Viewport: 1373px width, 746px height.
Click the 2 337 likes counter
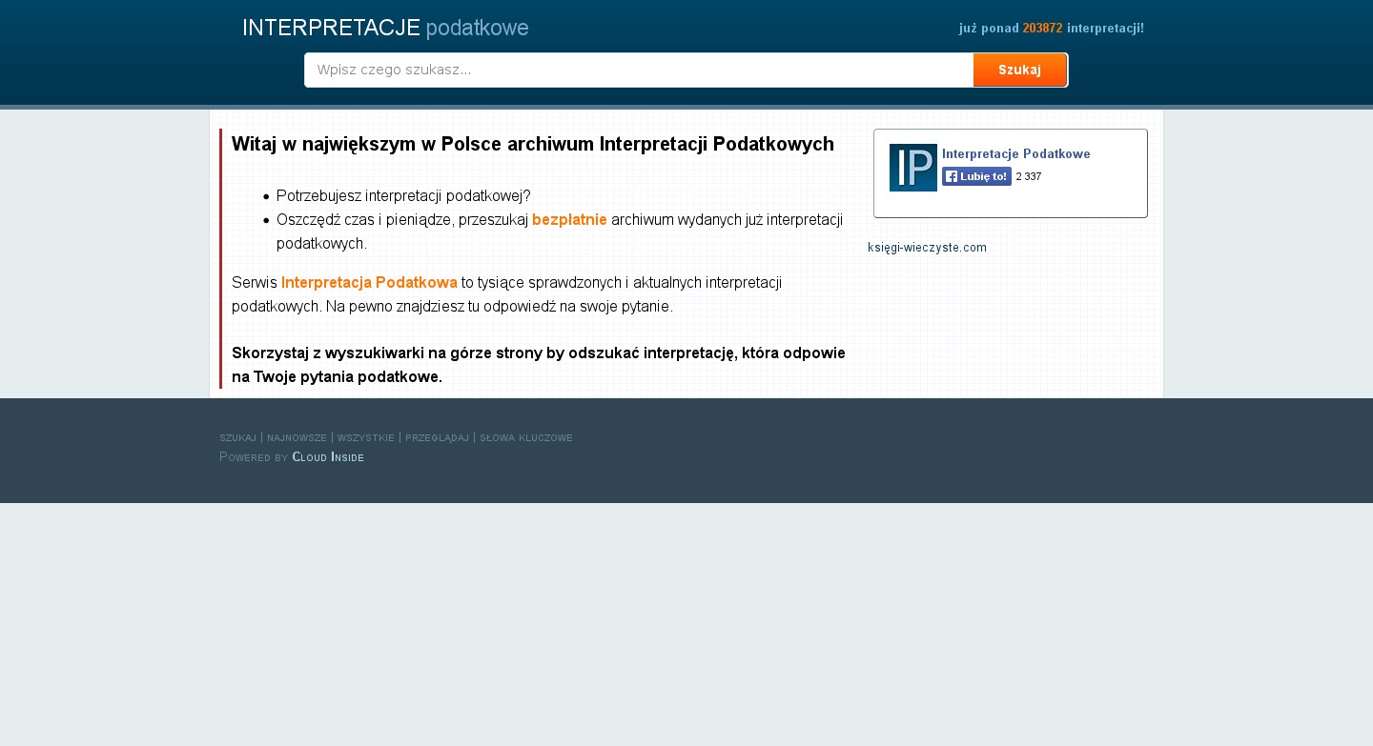pos(1029,176)
